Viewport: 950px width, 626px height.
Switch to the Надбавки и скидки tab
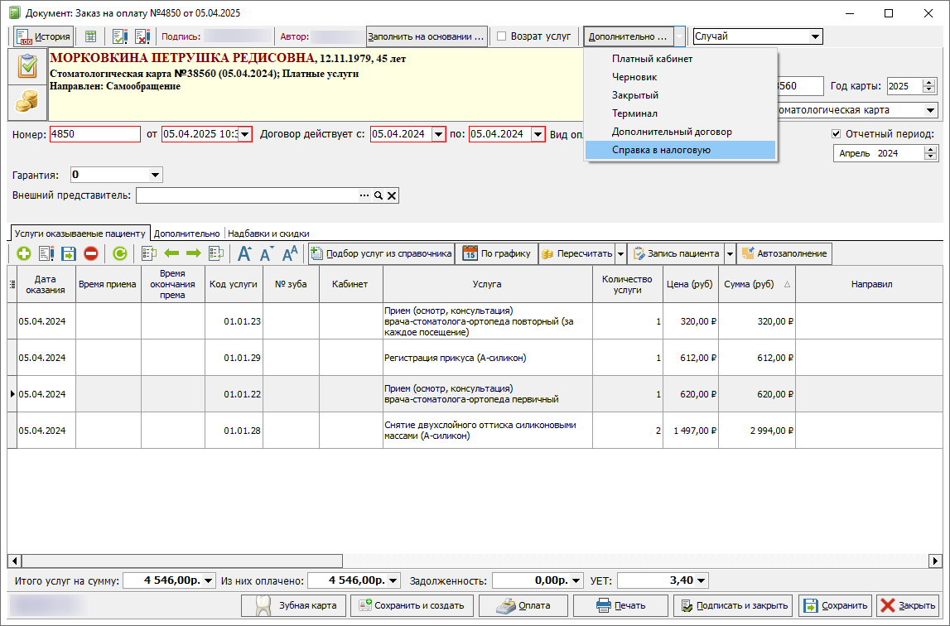(268, 234)
